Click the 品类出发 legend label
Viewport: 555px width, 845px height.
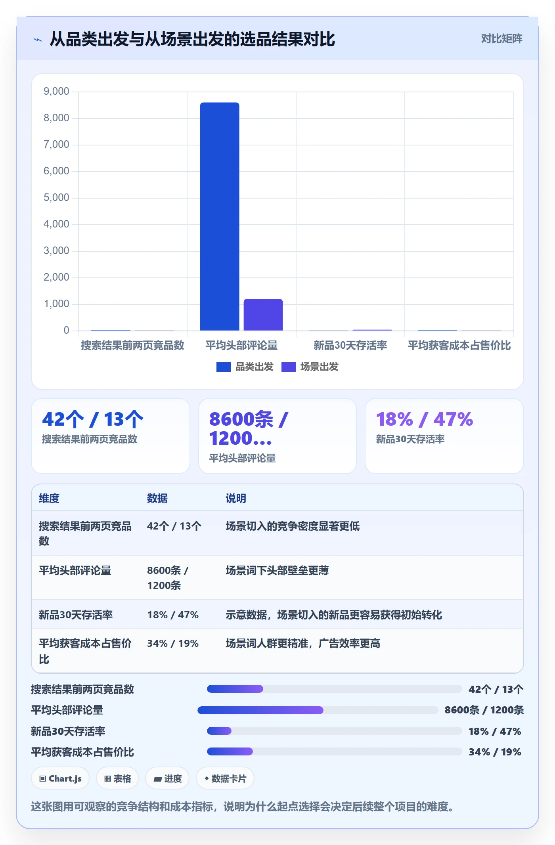tap(255, 367)
